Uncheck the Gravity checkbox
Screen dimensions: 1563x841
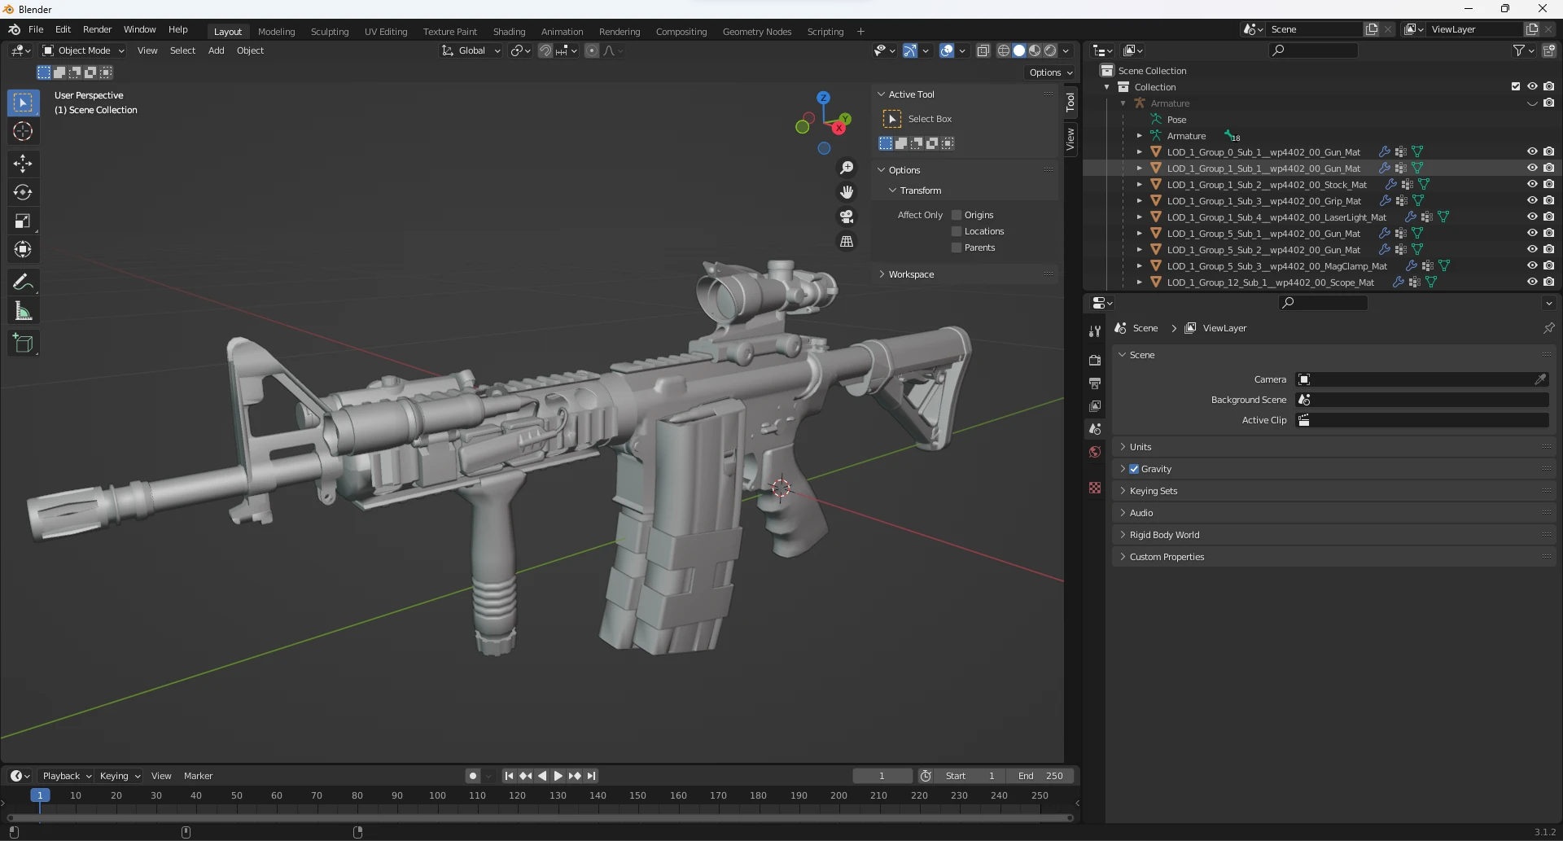click(1134, 469)
